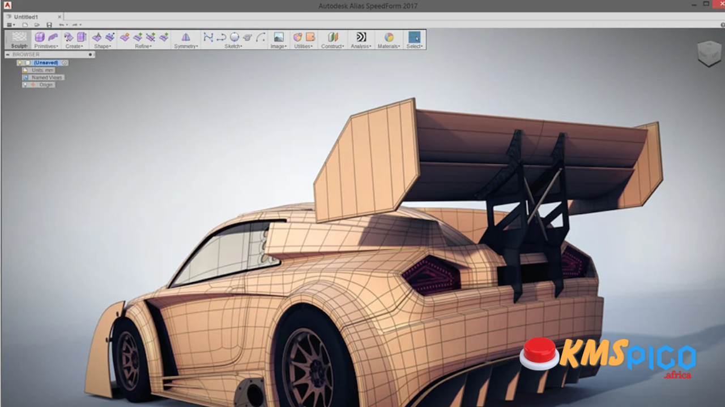Open the Shape dropdown menu
Viewport: 725px width, 407px height.
[x=103, y=46]
